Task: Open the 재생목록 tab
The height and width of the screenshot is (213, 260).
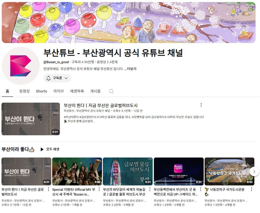Action: coord(77,91)
